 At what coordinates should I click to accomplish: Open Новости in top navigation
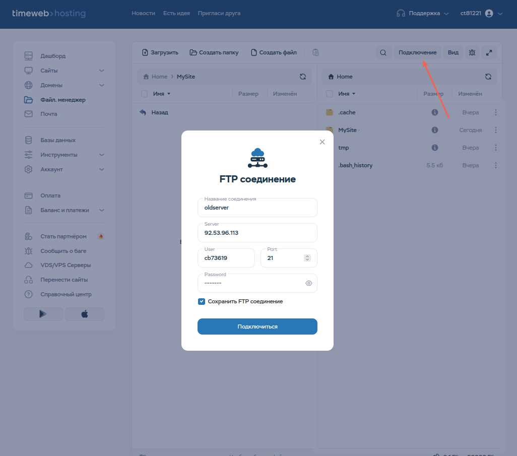144,13
